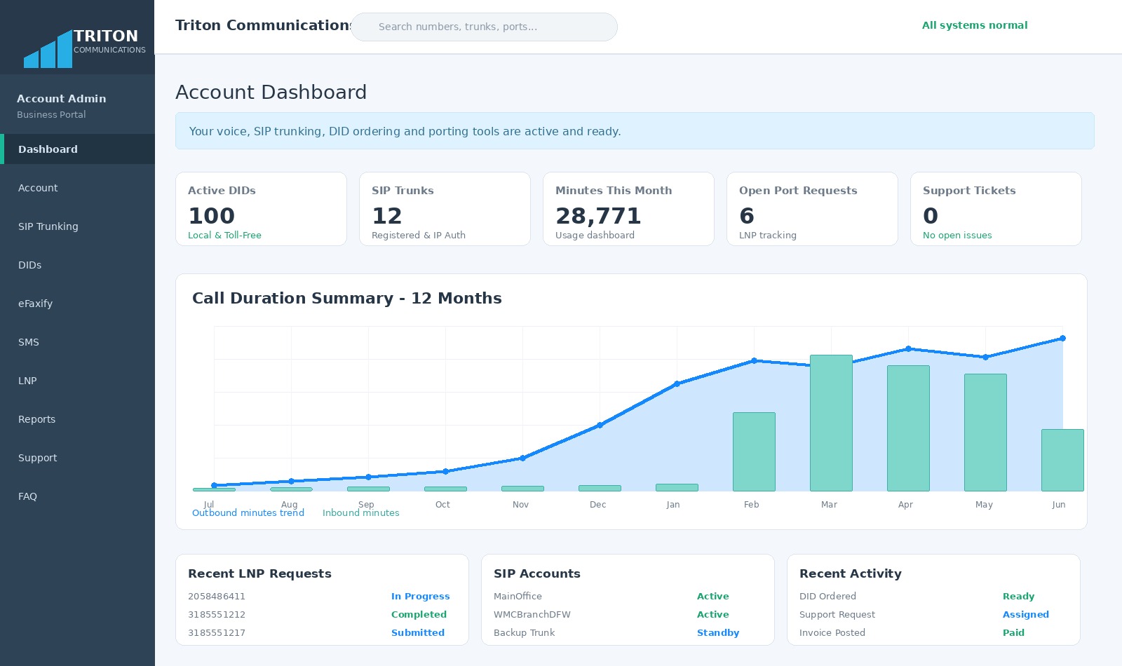Select the WMCBranchDFW SIP account
The height and width of the screenshot is (666, 1122).
[x=532, y=615]
